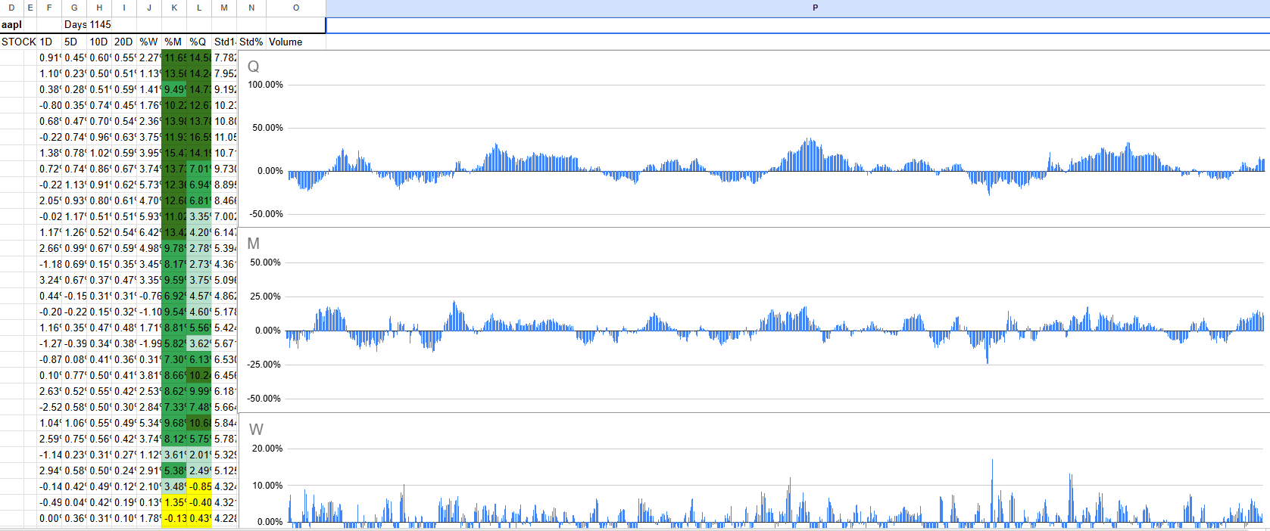Click the 'Volume' header cell
This screenshot has width=1270, height=531.
click(x=296, y=42)
